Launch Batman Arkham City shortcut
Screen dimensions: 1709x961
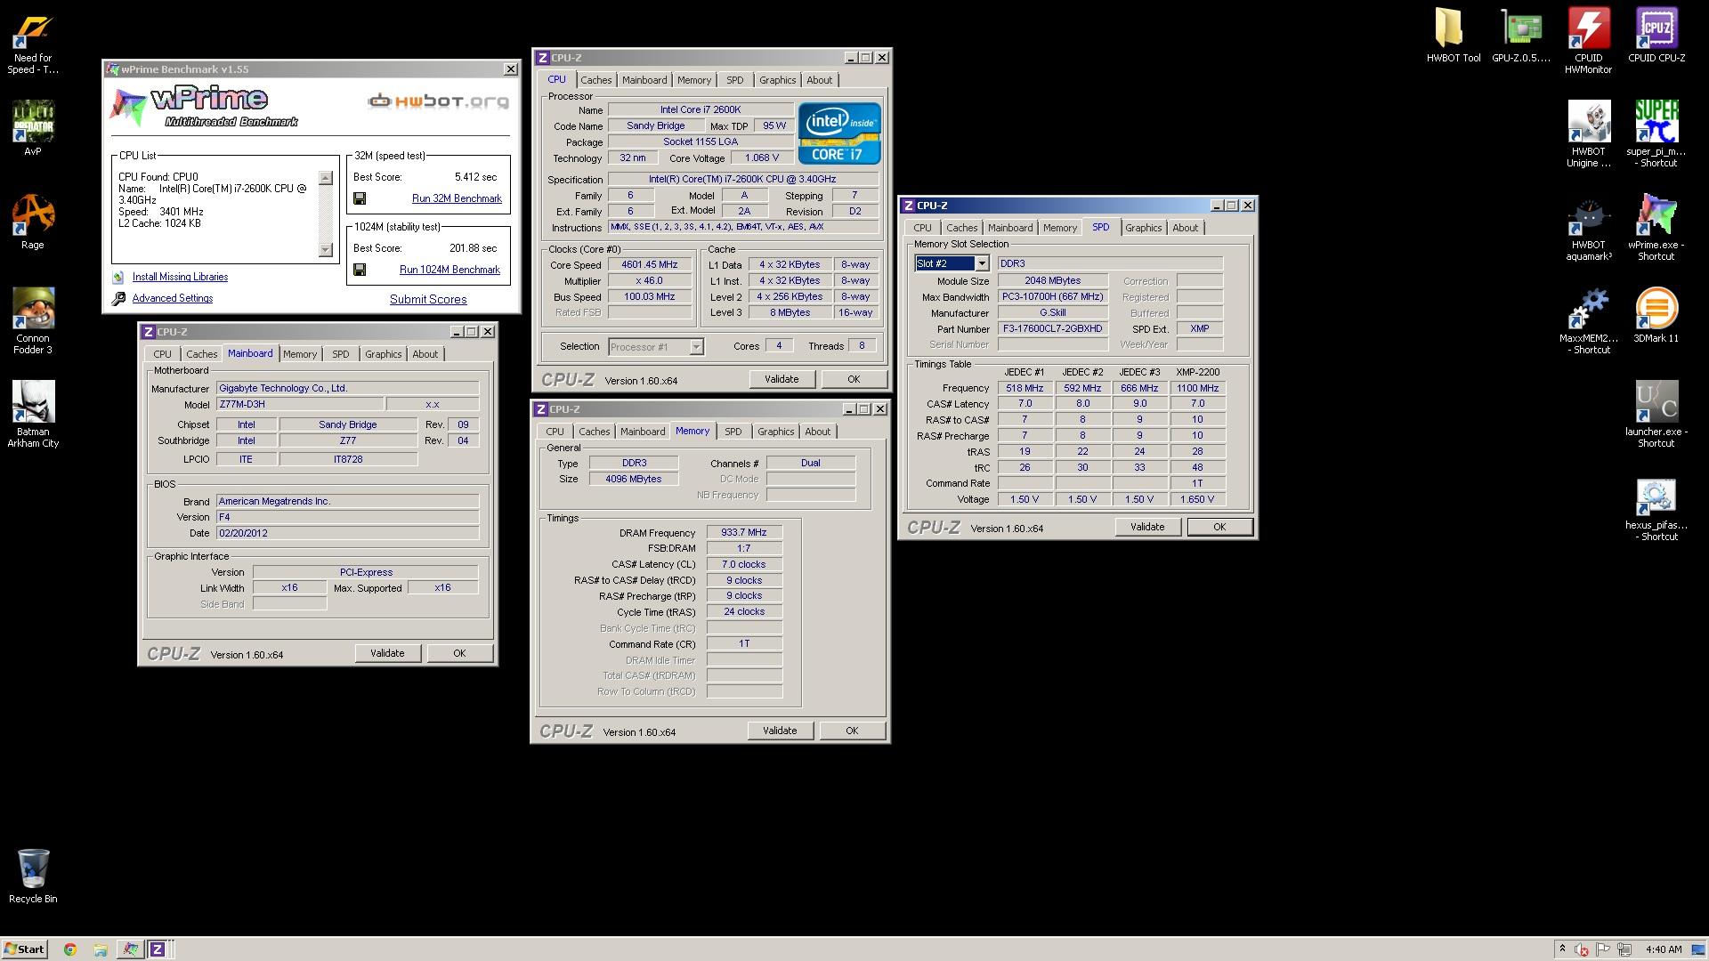[x=33, y=415]
